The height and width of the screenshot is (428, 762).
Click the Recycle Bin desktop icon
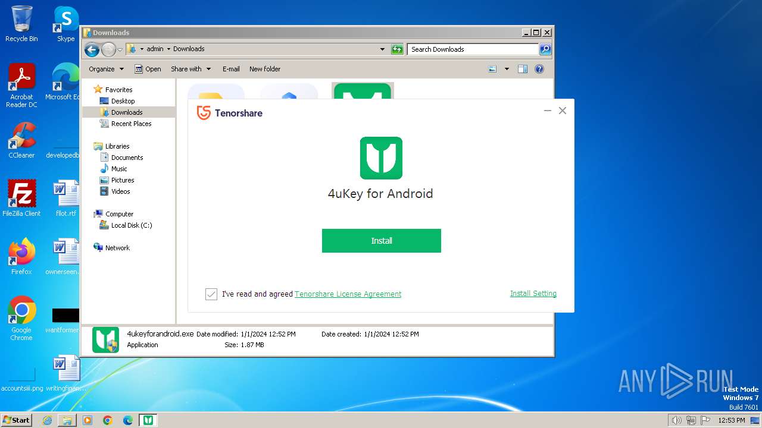tap(21, 24)
